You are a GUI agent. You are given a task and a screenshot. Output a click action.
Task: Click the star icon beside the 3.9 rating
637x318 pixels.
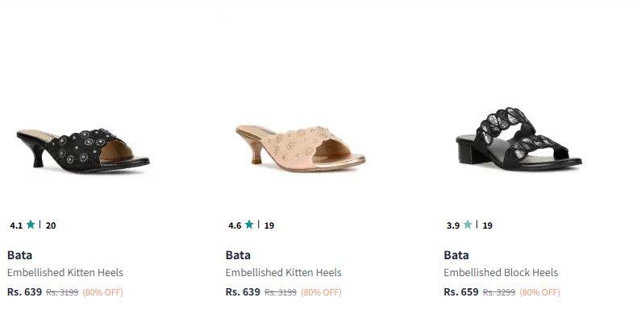(x=468, y=225)
